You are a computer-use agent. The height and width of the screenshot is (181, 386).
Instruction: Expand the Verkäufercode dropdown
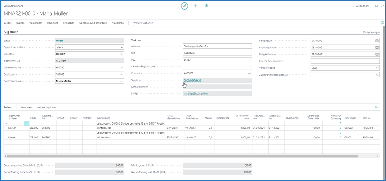[x=377, y=68]
